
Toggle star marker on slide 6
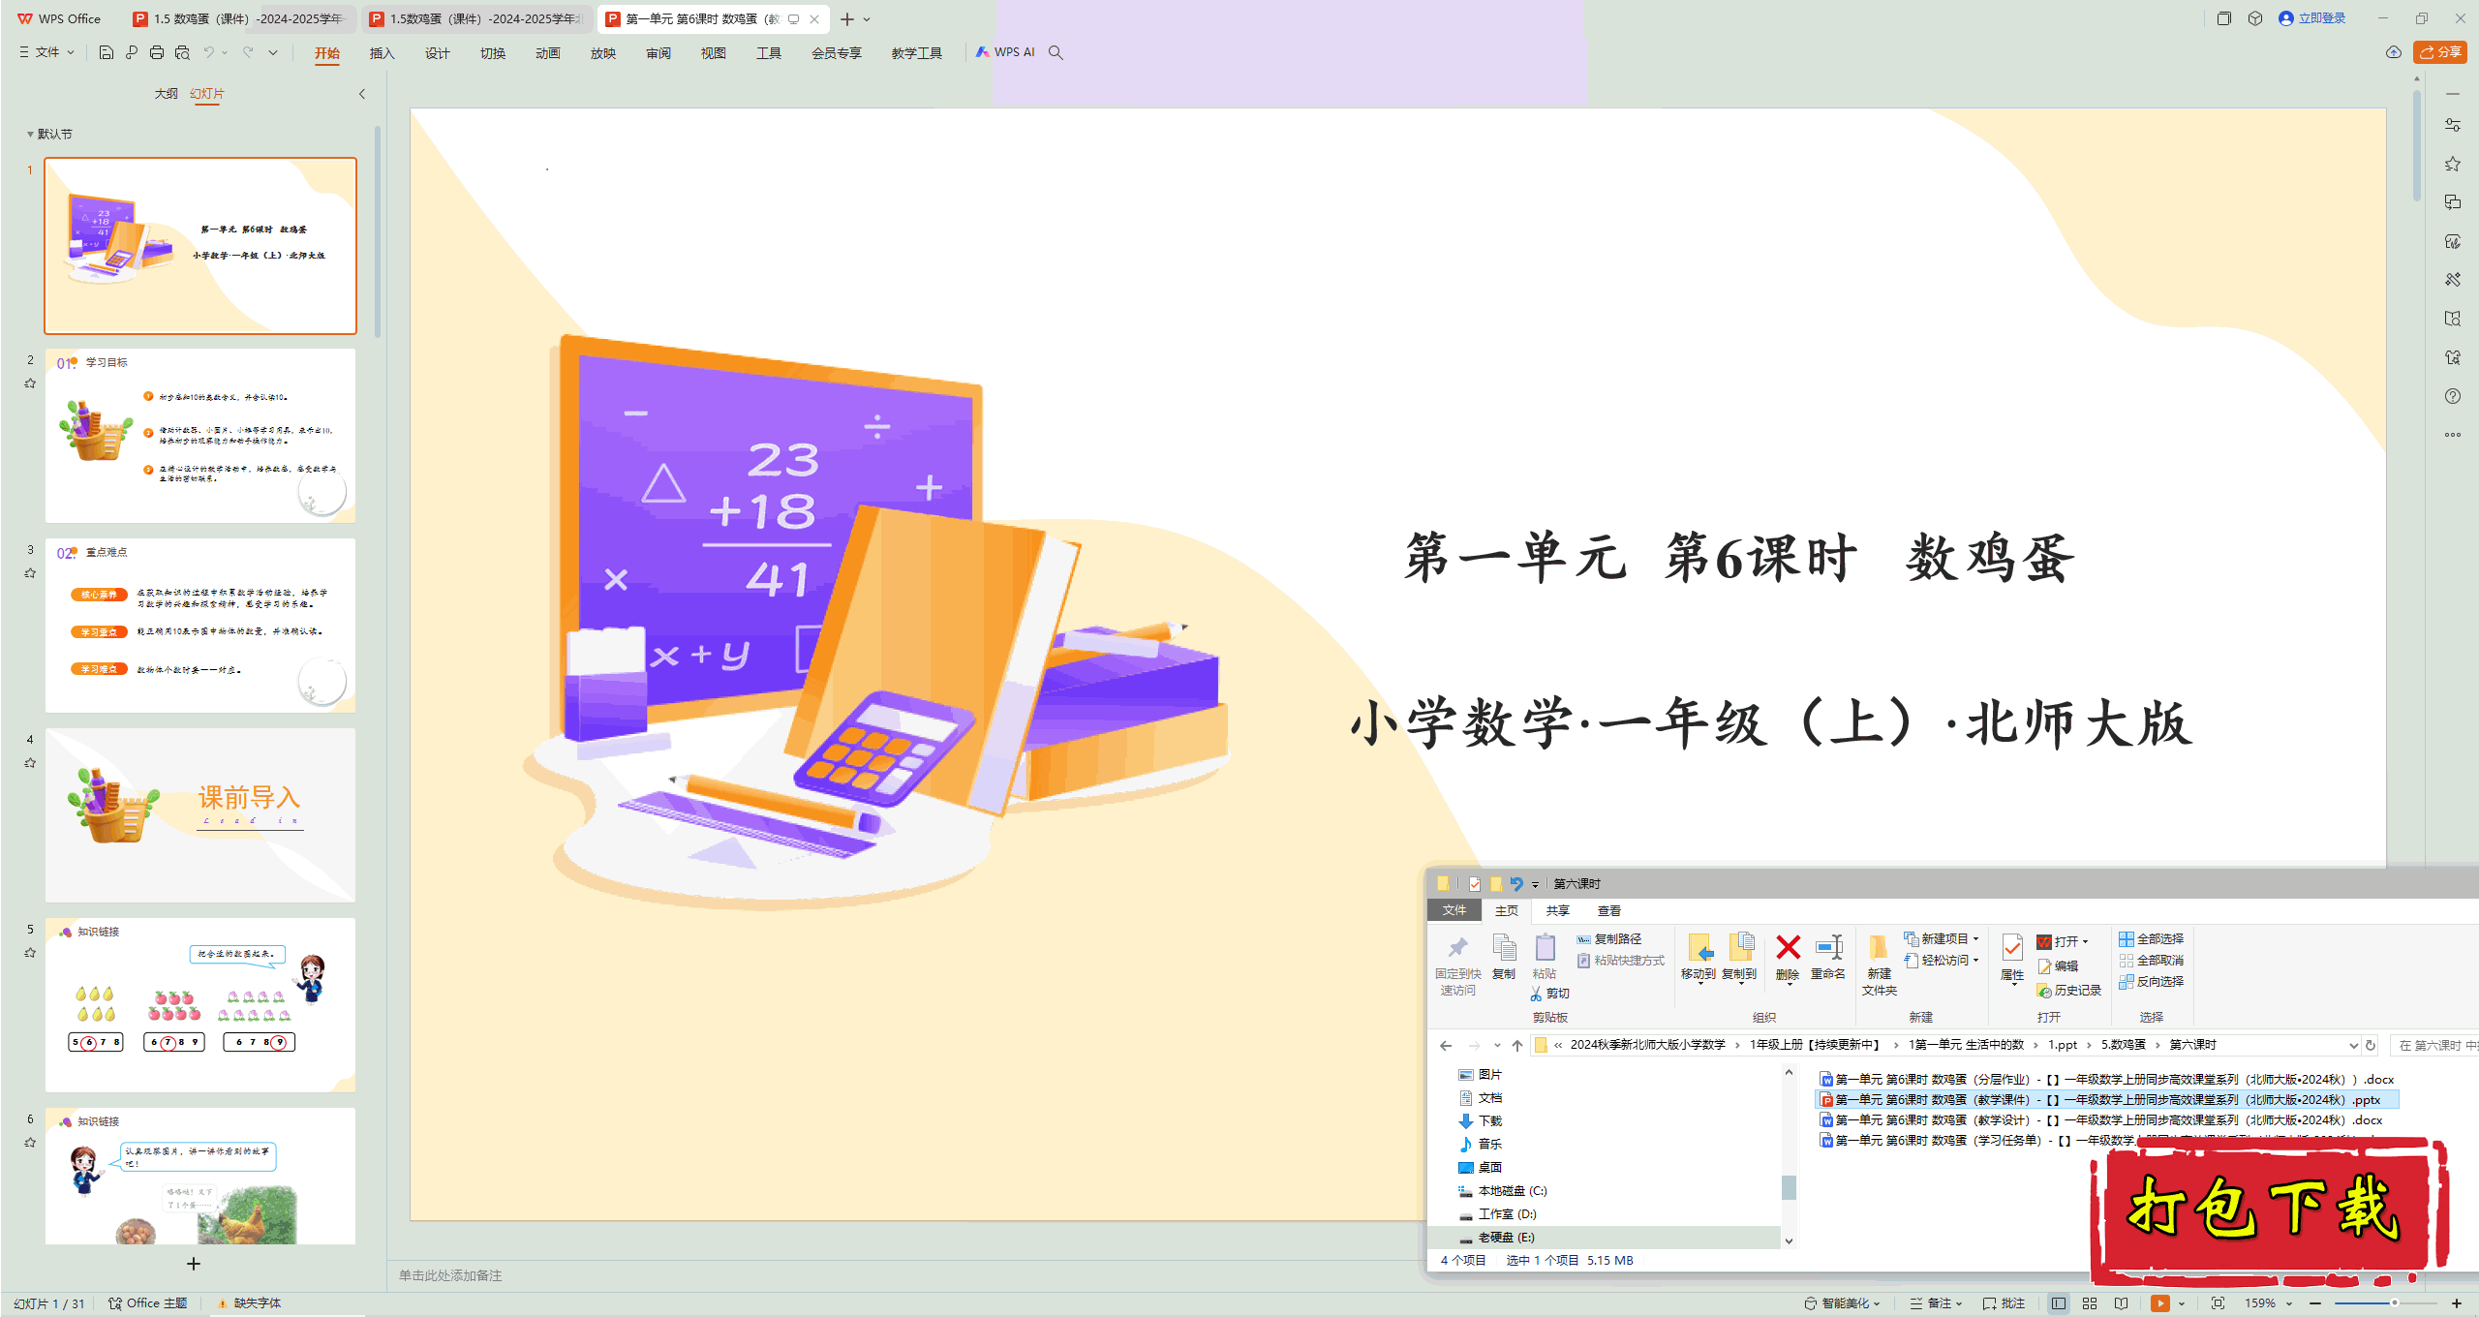[x=30, y=1143]
